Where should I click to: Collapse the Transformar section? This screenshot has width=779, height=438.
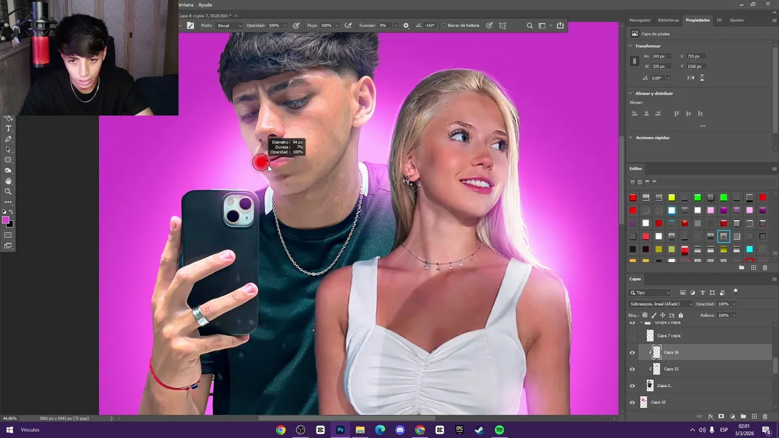tap(631, 46)
